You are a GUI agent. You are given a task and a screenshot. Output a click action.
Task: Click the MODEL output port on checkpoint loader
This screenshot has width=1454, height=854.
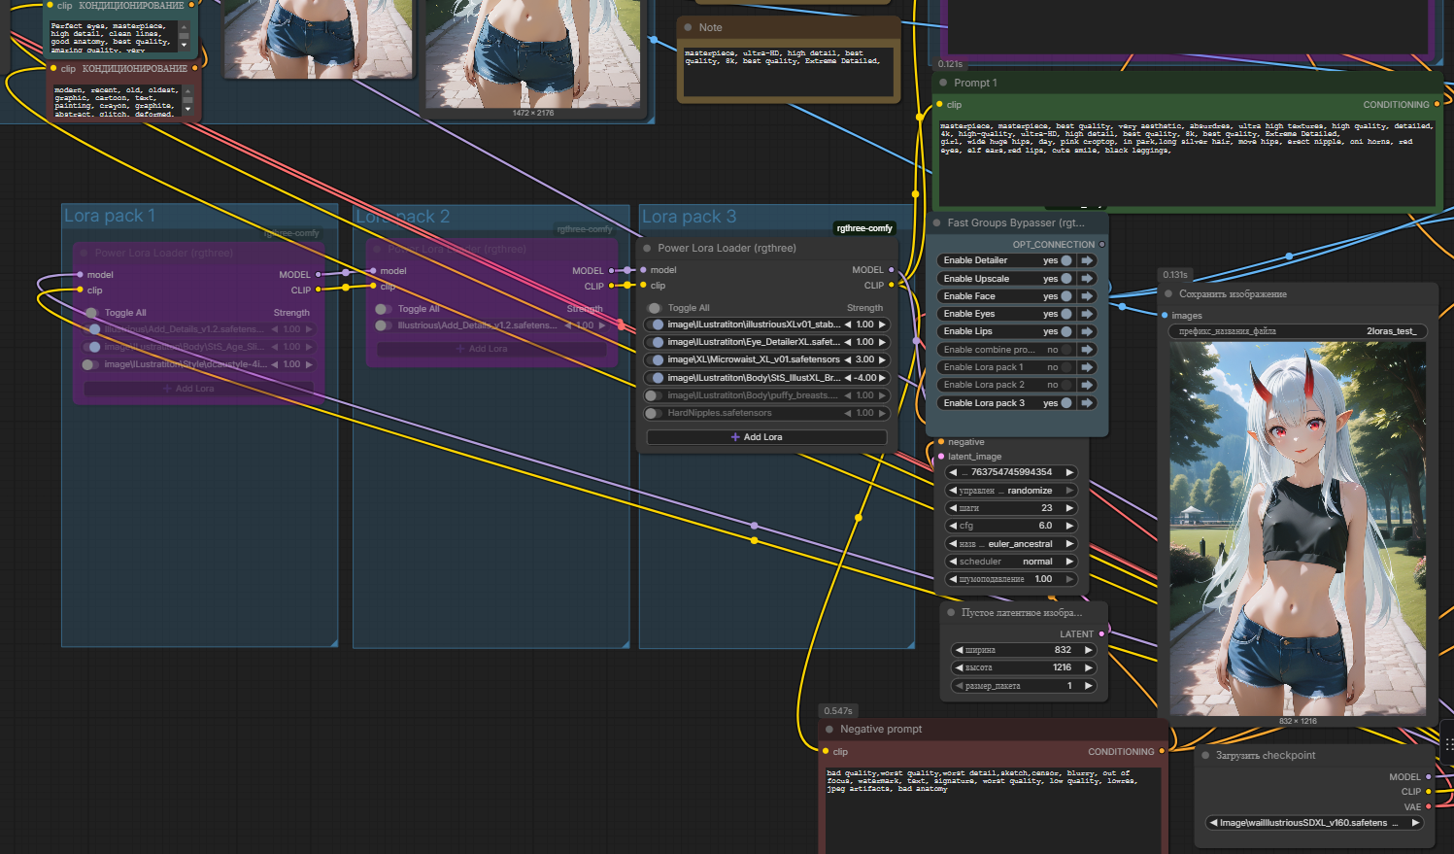pos(1428,777)
